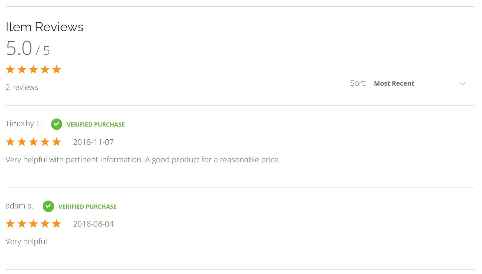Click the review date 2018-11-07
The height and width of the screenshot is (274, 482).
93,142
